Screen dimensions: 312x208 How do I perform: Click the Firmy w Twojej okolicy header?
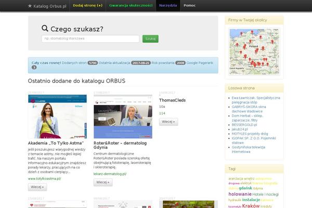pos(254,20)
